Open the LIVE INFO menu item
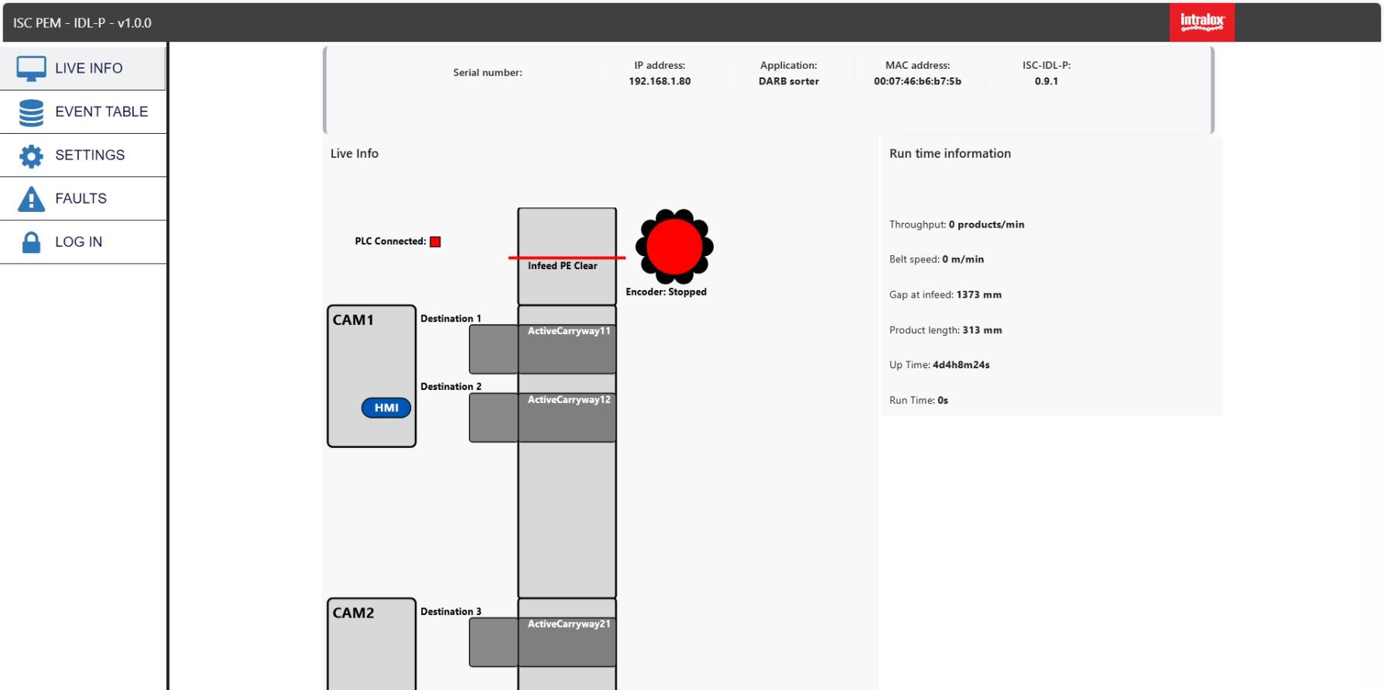1384x690 pixels. 84,68
